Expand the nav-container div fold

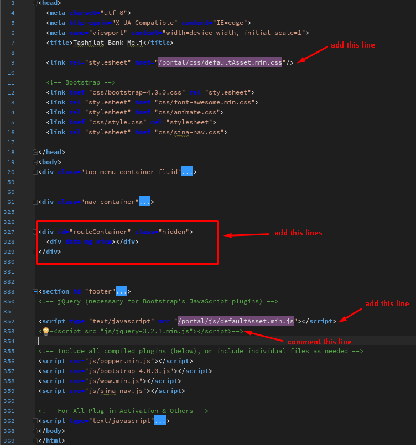pos(35,202)
